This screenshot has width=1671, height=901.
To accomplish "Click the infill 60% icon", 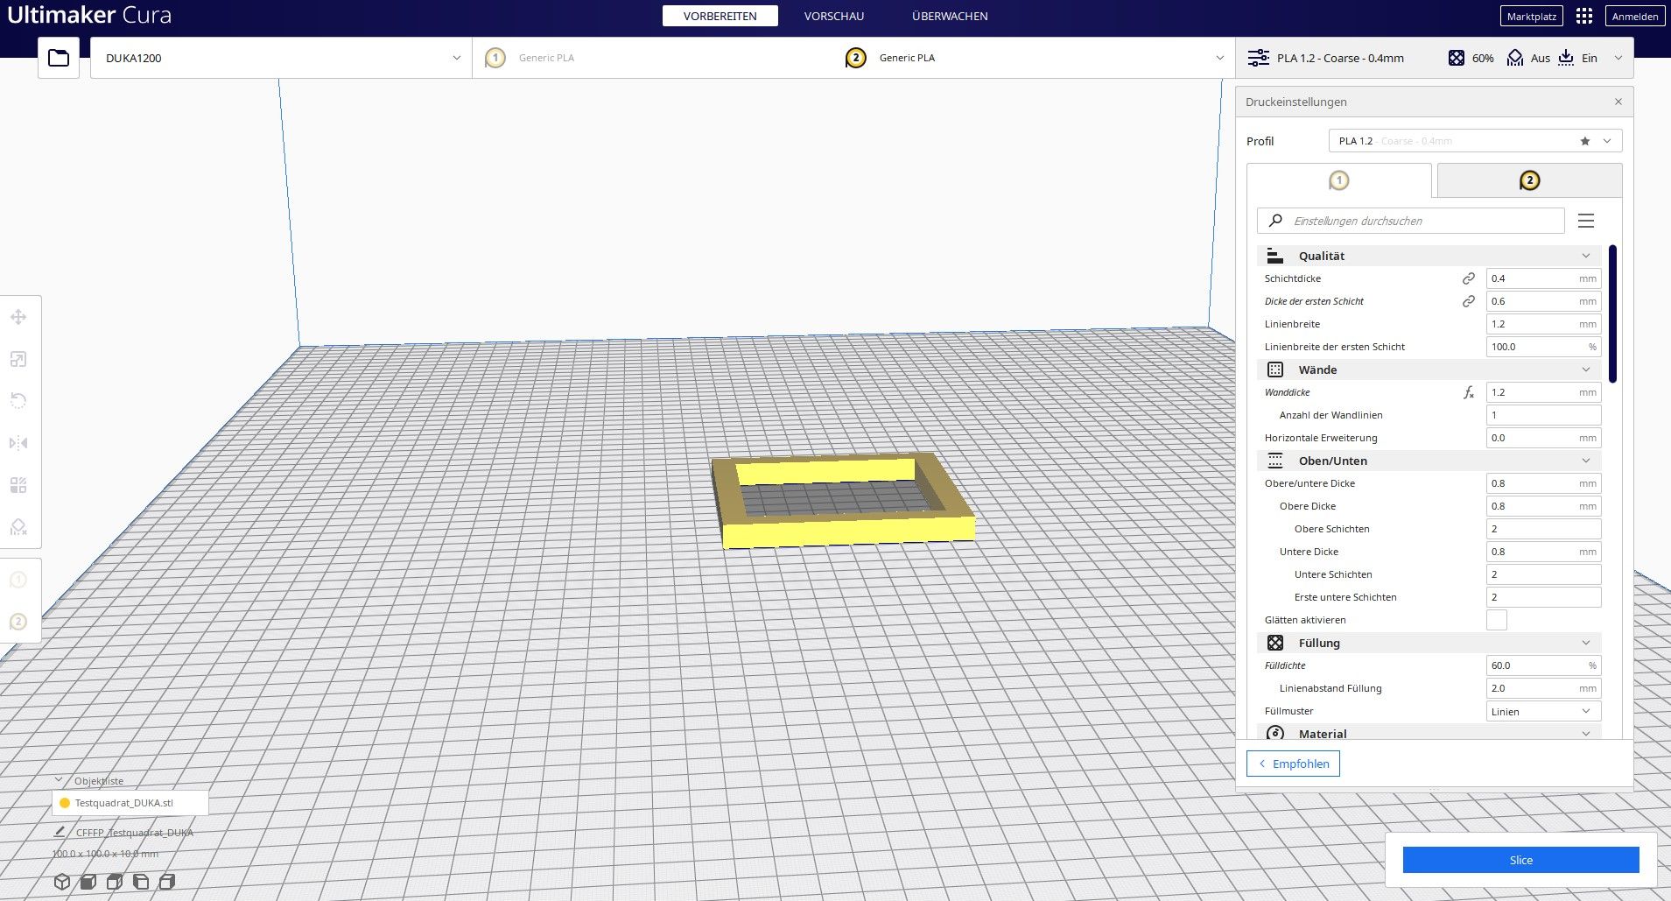I will pyautogui.click(x=1457, y=58).
